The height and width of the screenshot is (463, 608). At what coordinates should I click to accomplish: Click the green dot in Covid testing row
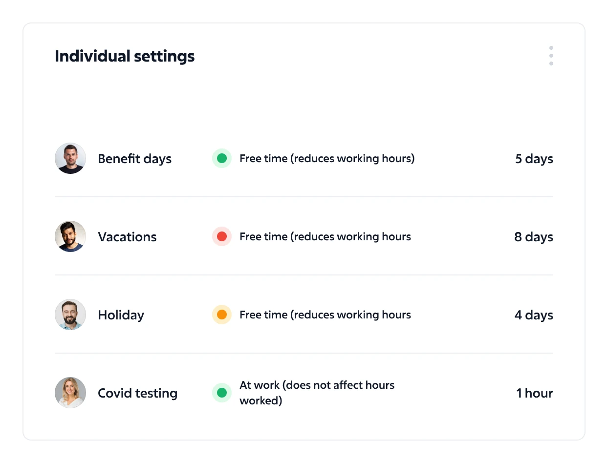coord(222,393)
